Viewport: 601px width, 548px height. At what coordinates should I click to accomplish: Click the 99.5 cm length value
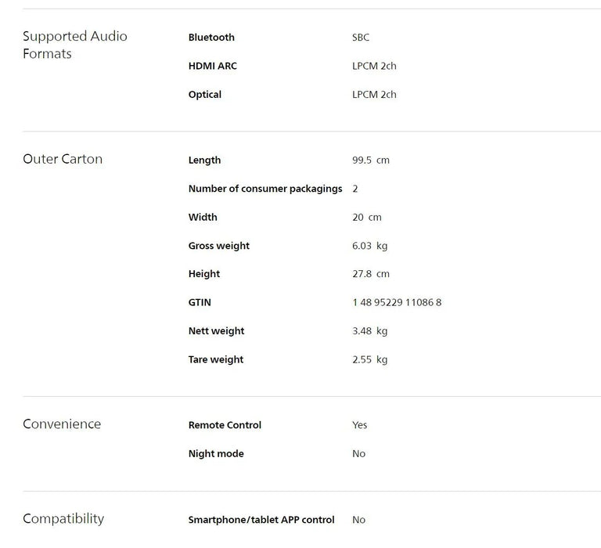pyautogui.click(x=370, y=160)
